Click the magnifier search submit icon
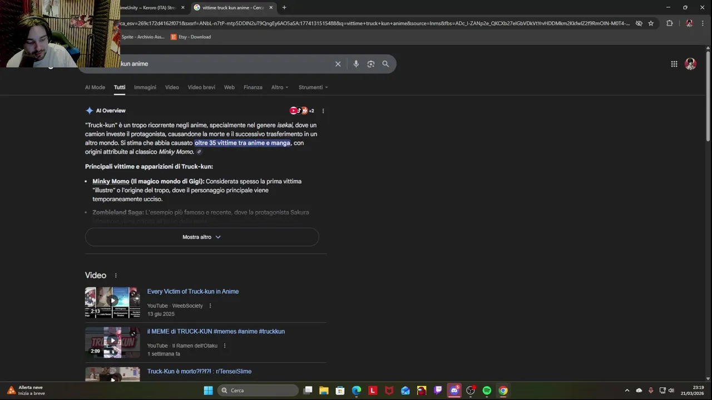Image resolution: width=712 pixels, height=400 pixels. point(385,64)
